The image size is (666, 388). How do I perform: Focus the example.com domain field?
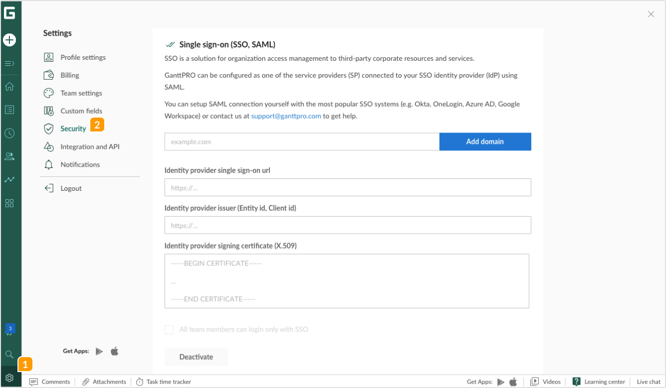(302, 141)
